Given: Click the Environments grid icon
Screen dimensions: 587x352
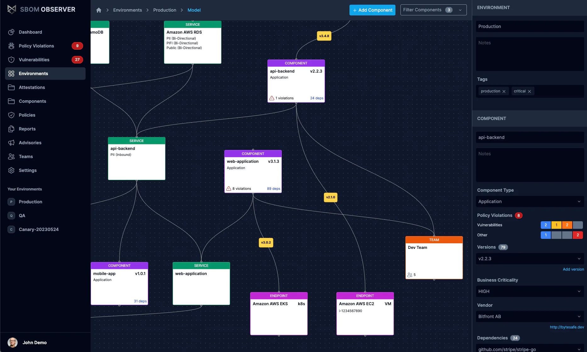Looking at the screenshot, I should [x=11, y=74].
